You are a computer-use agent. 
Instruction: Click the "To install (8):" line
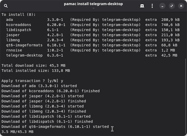point(19,15)
